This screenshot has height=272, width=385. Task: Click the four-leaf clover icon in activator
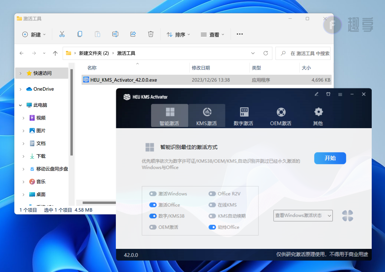(348, 216)
